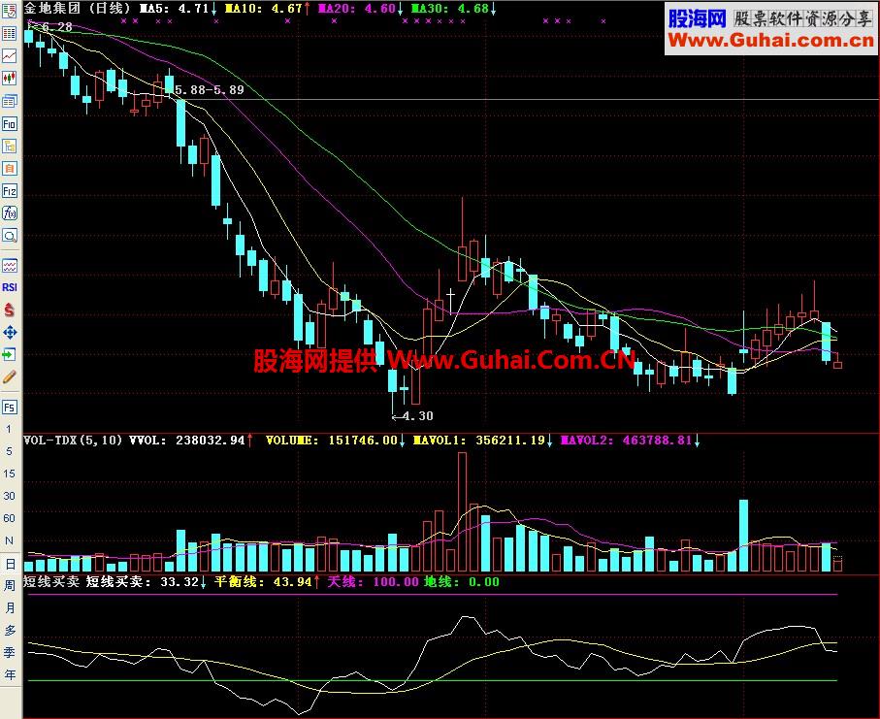Click the MA30: 4.68 indicator label
Screen dimensions: 880x719
453,9
